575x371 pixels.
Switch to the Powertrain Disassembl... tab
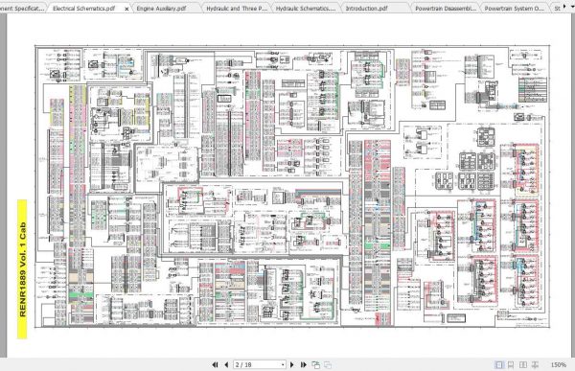click(446, 8)
